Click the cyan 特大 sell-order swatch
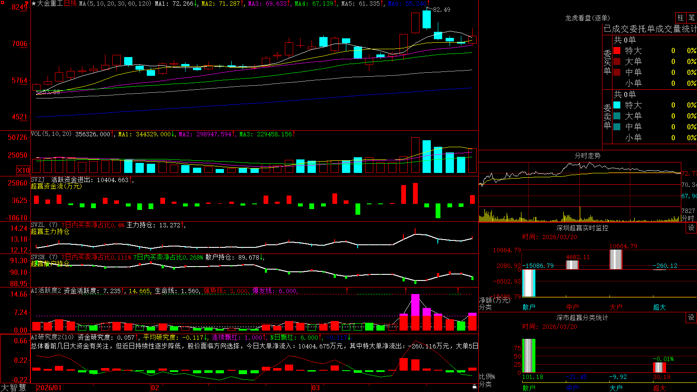 point(617,105)
